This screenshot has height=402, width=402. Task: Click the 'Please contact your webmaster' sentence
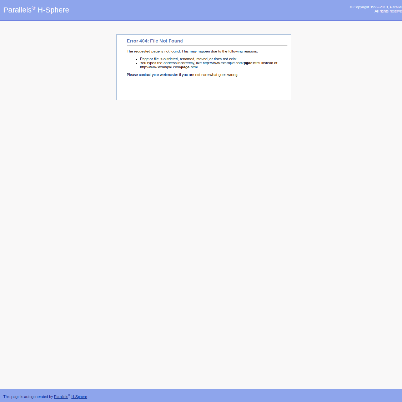point(182,75)
